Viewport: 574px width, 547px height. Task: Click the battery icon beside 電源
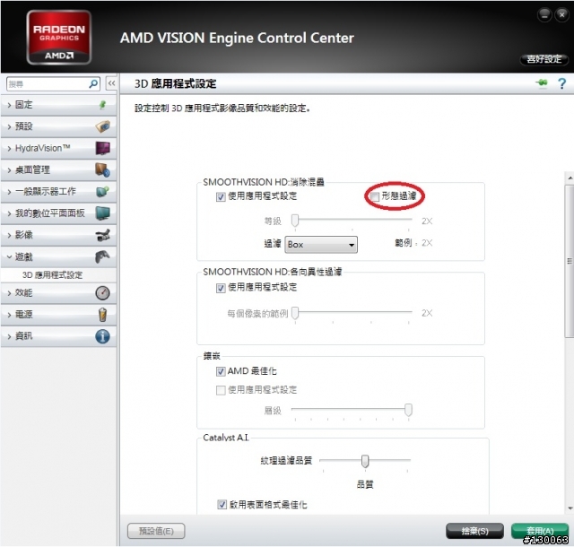click(x=102, y=315)
